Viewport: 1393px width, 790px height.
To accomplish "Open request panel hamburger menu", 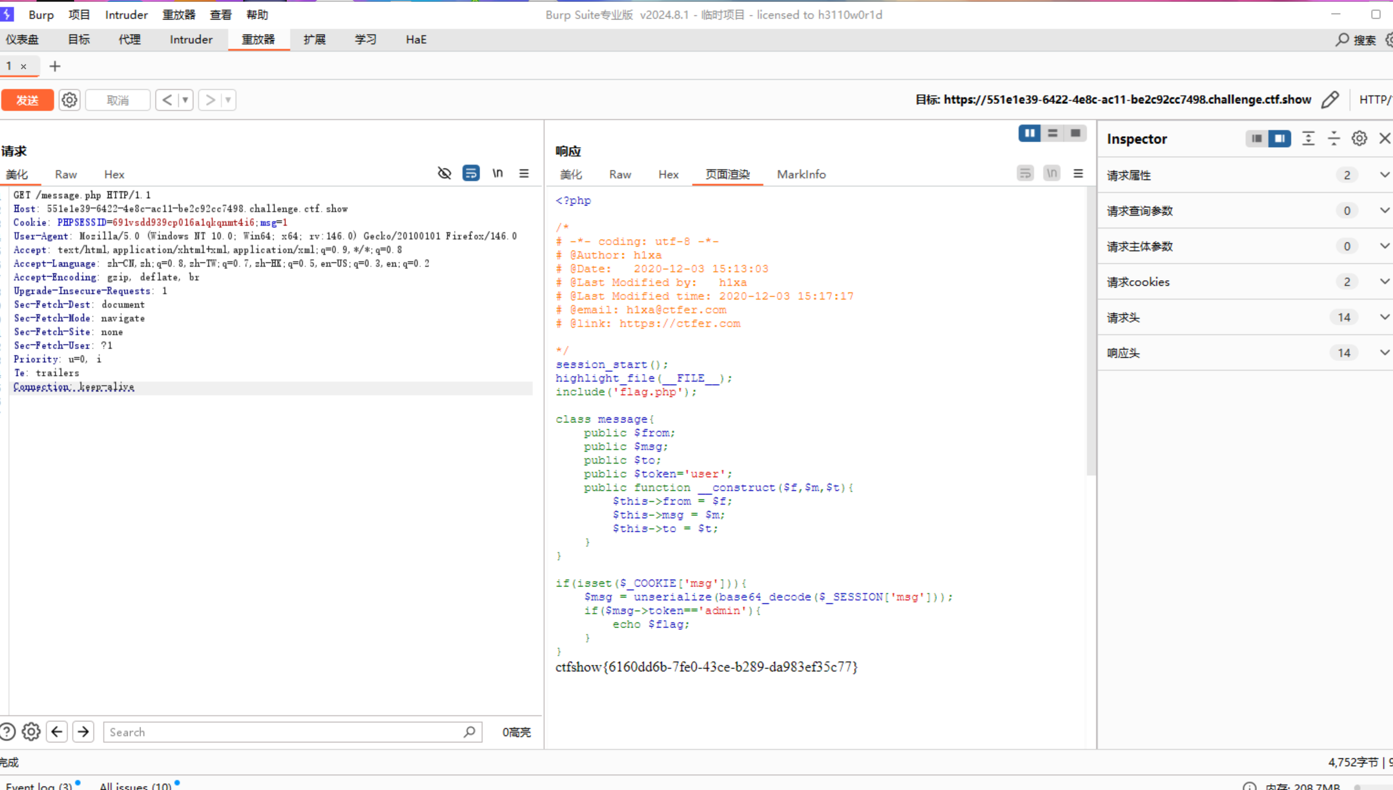I will [x=524, y=174].
